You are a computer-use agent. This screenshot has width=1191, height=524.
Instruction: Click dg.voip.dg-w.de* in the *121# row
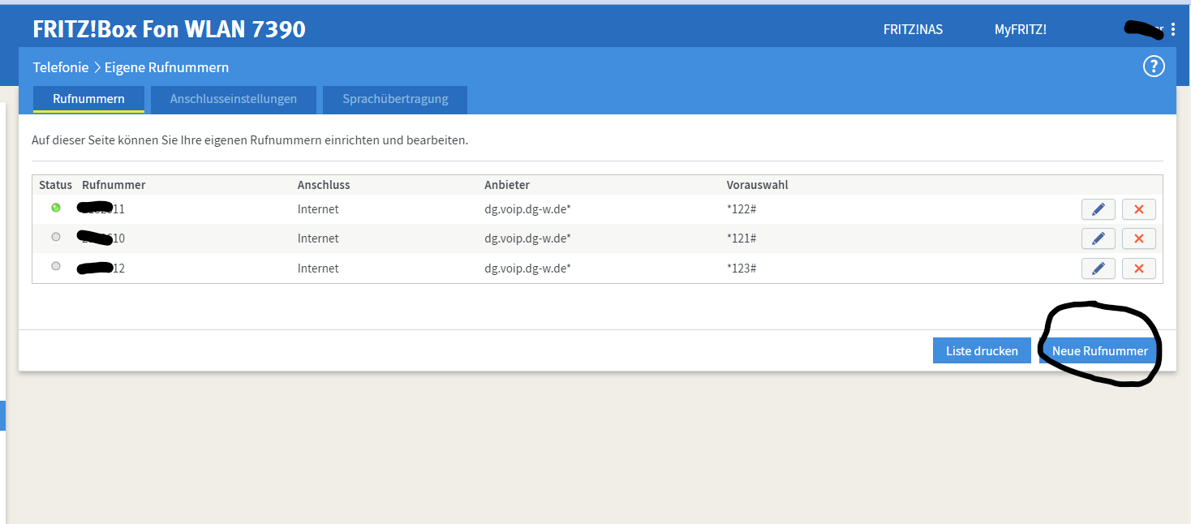click(x=527, y=238)
